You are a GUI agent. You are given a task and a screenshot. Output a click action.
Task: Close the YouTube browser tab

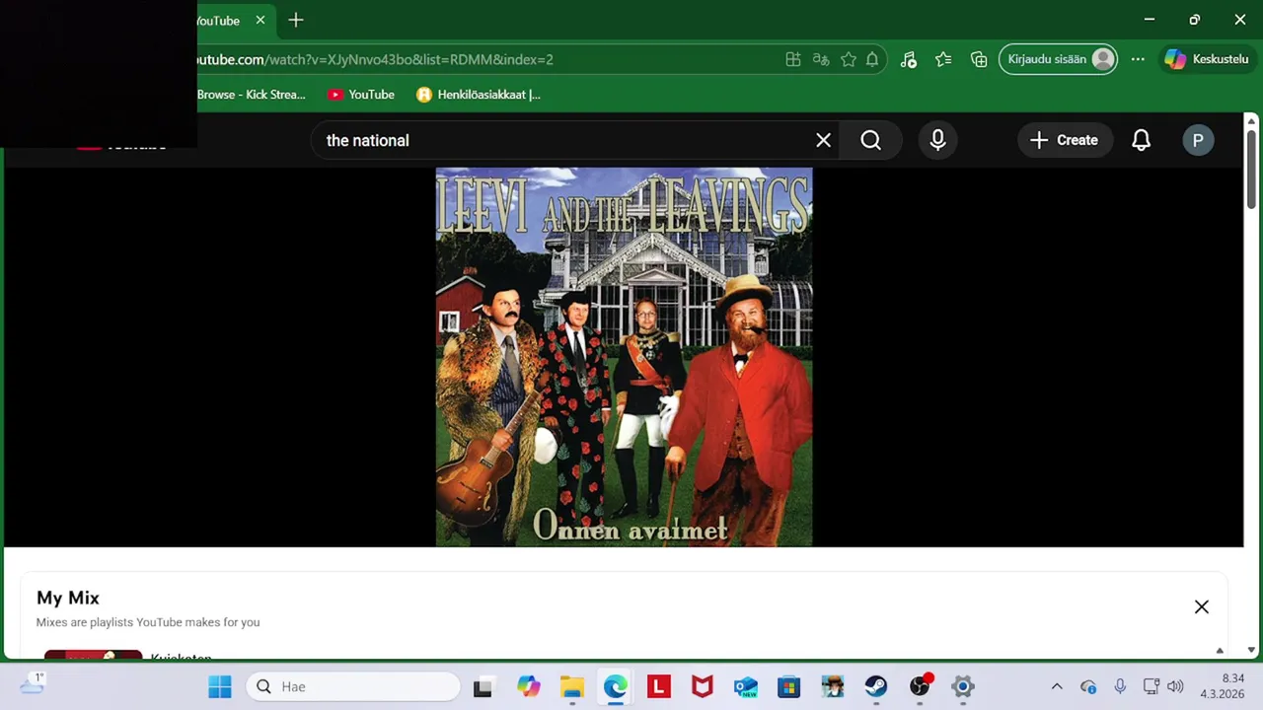click(x=260, y=20)
